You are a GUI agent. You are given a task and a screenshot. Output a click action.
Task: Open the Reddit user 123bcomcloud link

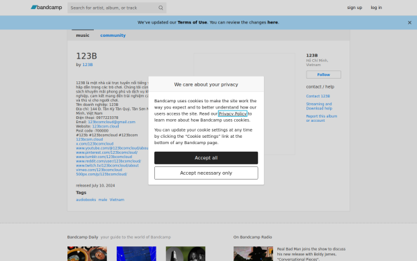click(x=108, y=161)
